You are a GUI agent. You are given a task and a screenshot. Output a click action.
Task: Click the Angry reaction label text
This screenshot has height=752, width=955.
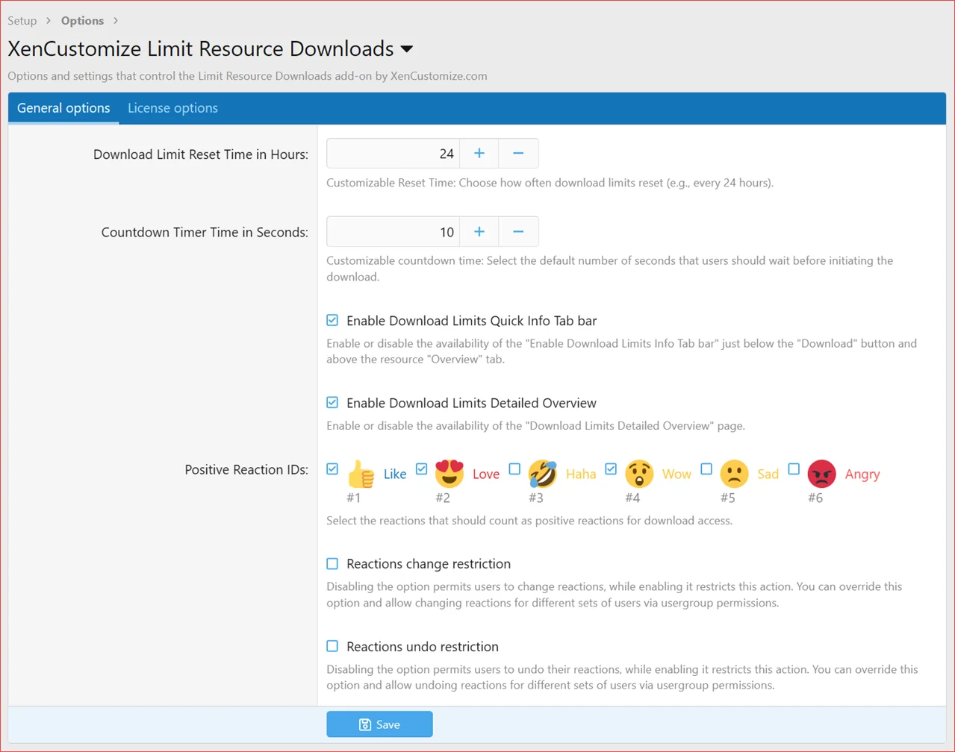(862, 474)
